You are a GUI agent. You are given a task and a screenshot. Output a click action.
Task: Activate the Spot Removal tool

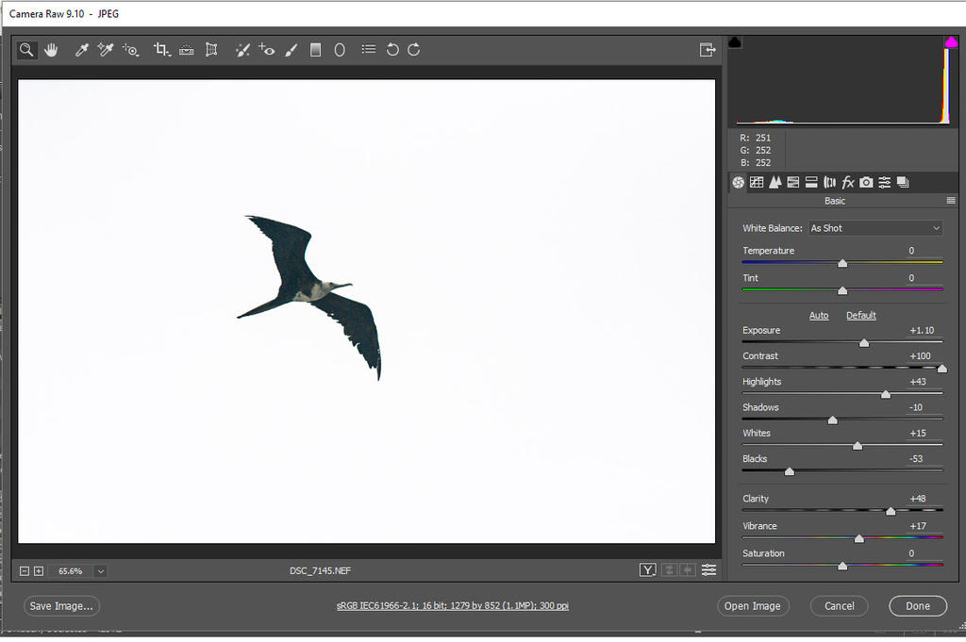[x=242, y=50]
